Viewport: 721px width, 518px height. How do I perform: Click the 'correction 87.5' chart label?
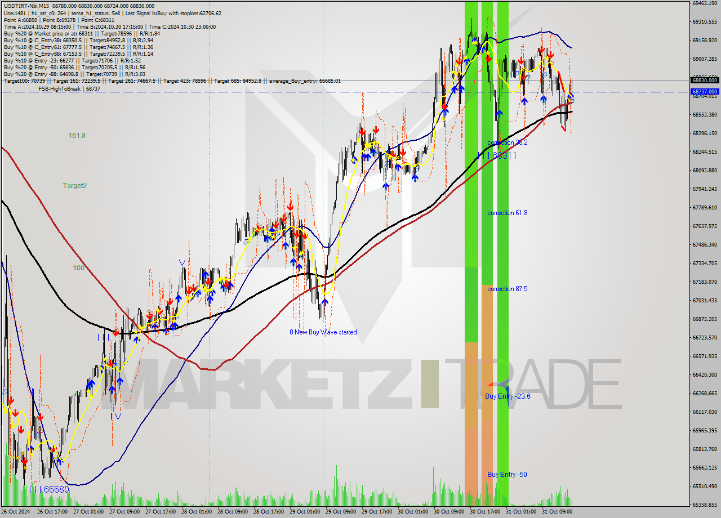coord(508,289)
